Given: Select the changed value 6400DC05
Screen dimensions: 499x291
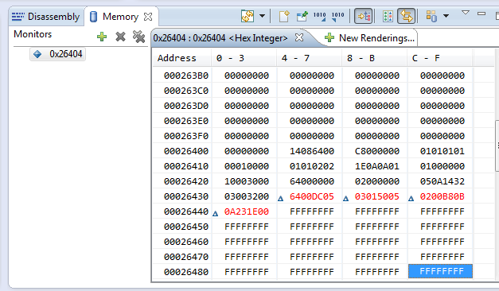Looking at the screenshot, I should [x=311, y=196].
